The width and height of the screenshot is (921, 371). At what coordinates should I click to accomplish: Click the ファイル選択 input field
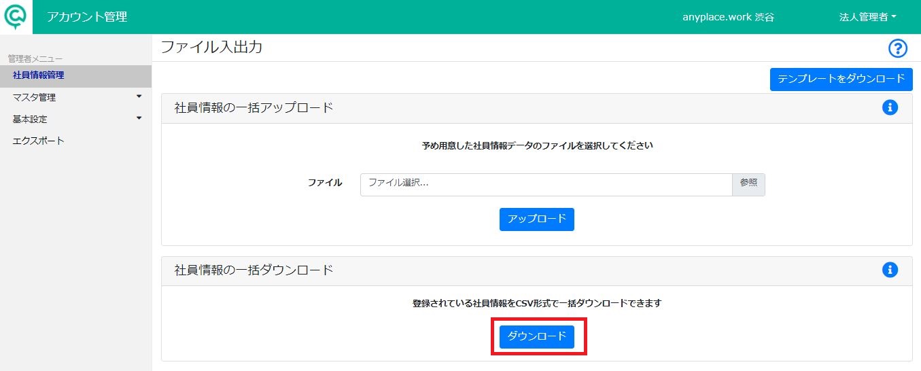pyautogui.click(x=546, y=185)
